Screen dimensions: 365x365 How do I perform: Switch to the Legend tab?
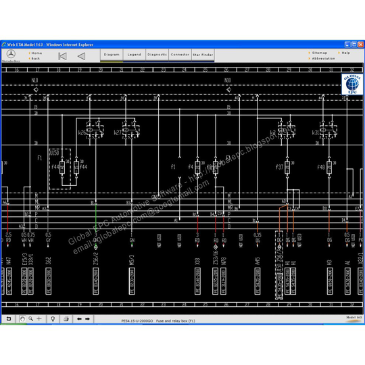coord(134,55)
